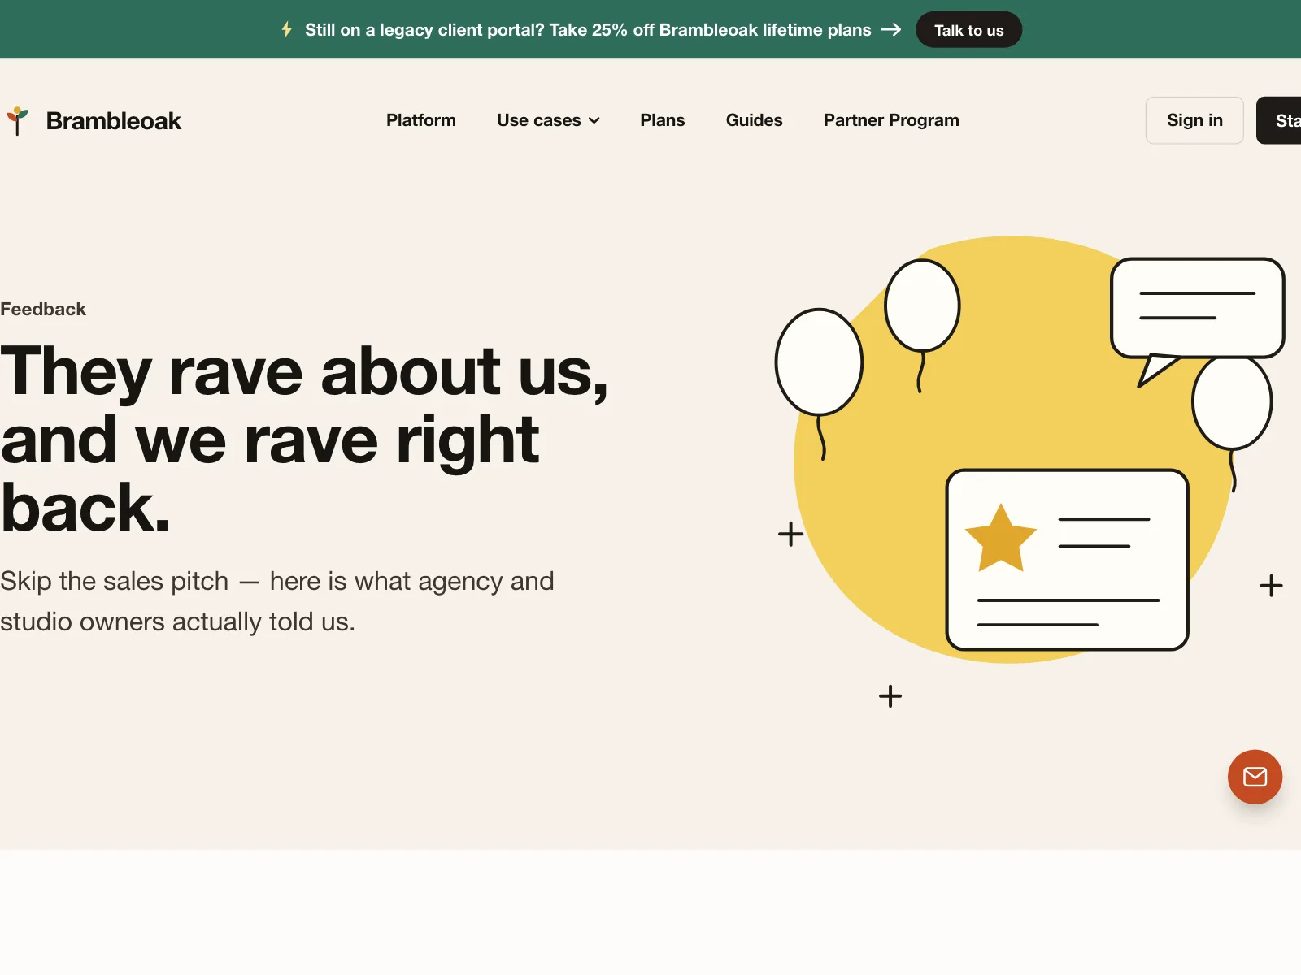This screenshot has width=1301, height=975.
Task: Click the 'They rave about us' headline
Action: pyautogui.click(x=304, y=440)
